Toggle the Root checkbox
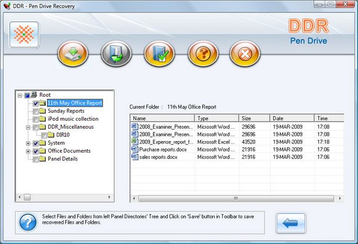The height and width of the screenshot is (244, 358). tap(27, 96)
